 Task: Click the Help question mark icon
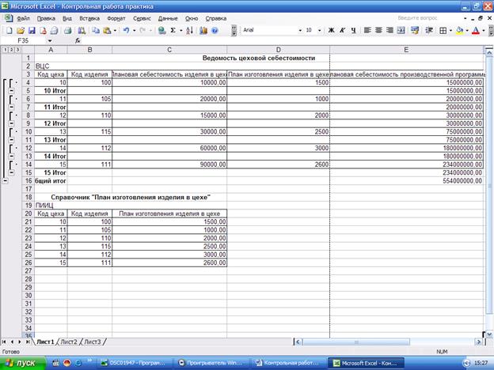pyautogui.click(x=215, y=30)
